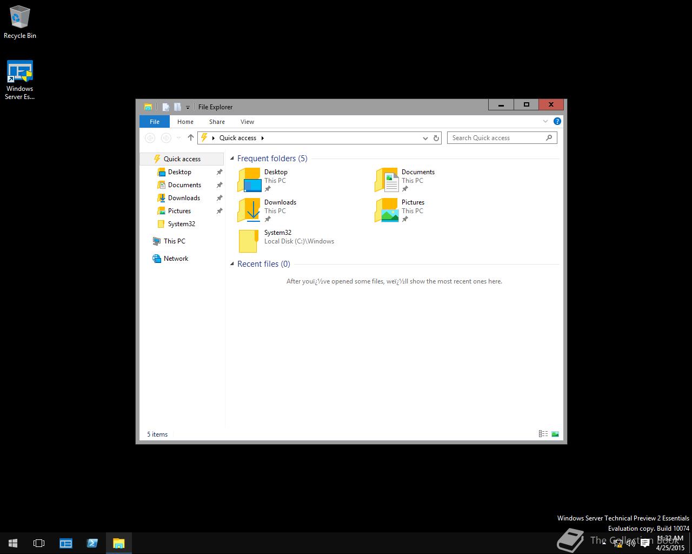
Task: Expand the ribbon with the chevron
Action: point(545,121)
